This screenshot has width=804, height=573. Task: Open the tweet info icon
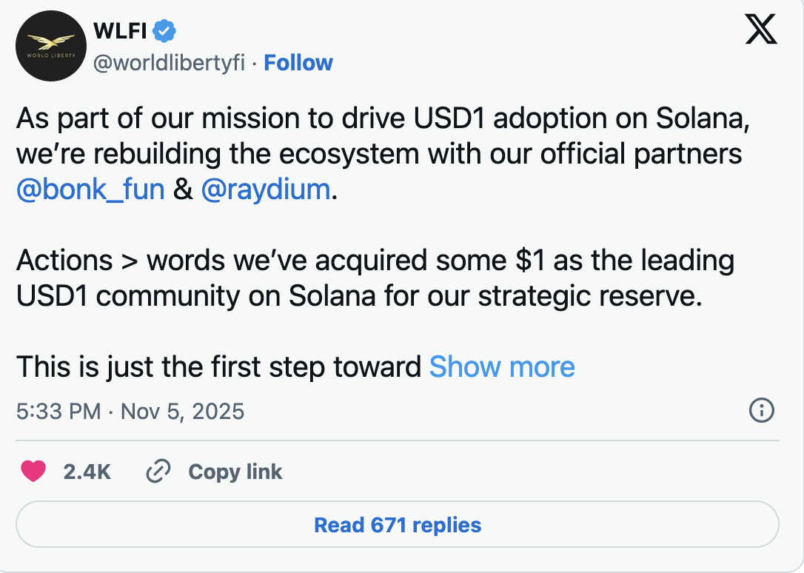pyautogui.click(x=762, y=410)
